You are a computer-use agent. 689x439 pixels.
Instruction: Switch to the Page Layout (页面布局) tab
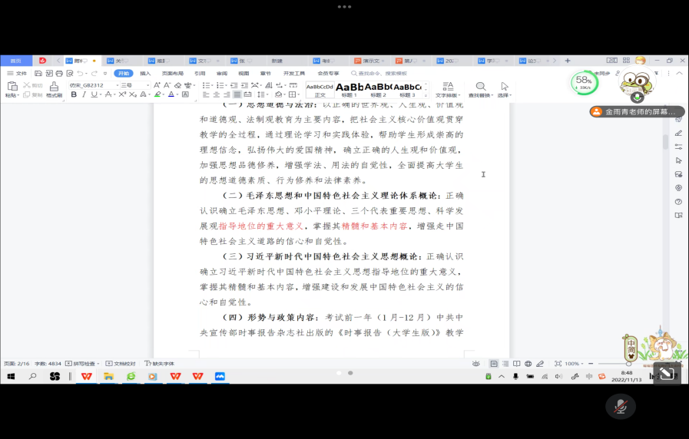pos(172,73)
